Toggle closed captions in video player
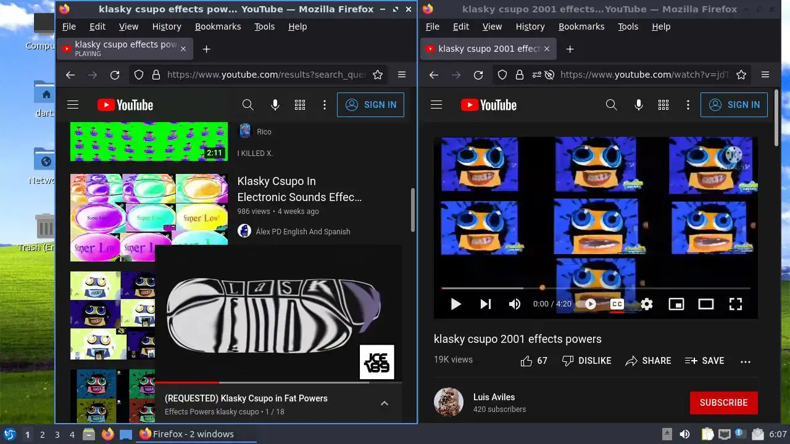The width and height of the screenshot is (790, 444). 617,304
